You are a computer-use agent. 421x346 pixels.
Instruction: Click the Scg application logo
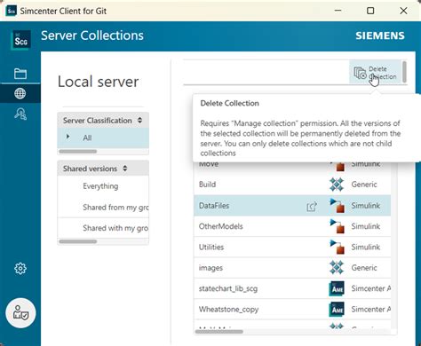[x=20, y=40]
